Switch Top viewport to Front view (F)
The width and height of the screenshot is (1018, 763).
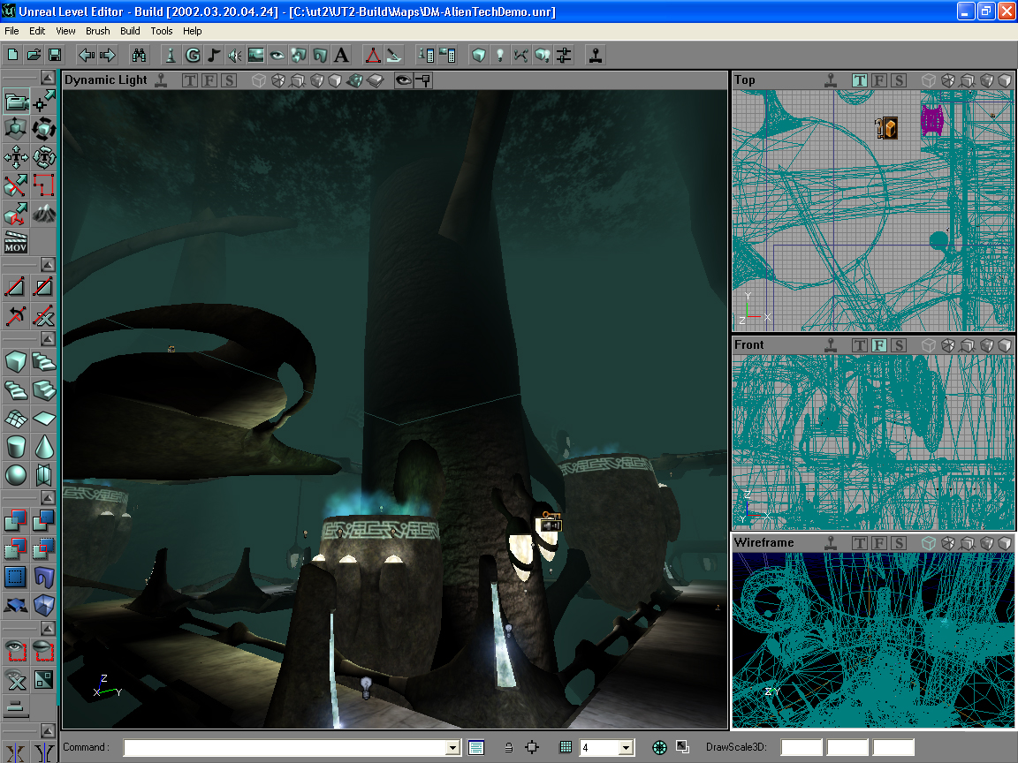coord(879,80)
